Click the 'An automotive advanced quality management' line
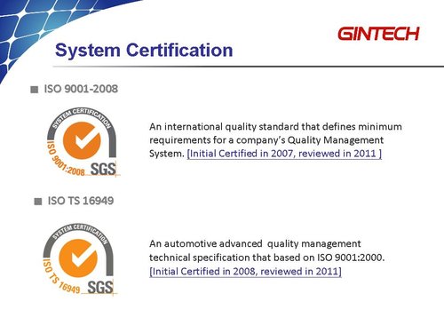The image size is (444, 333). pos(255,243)
